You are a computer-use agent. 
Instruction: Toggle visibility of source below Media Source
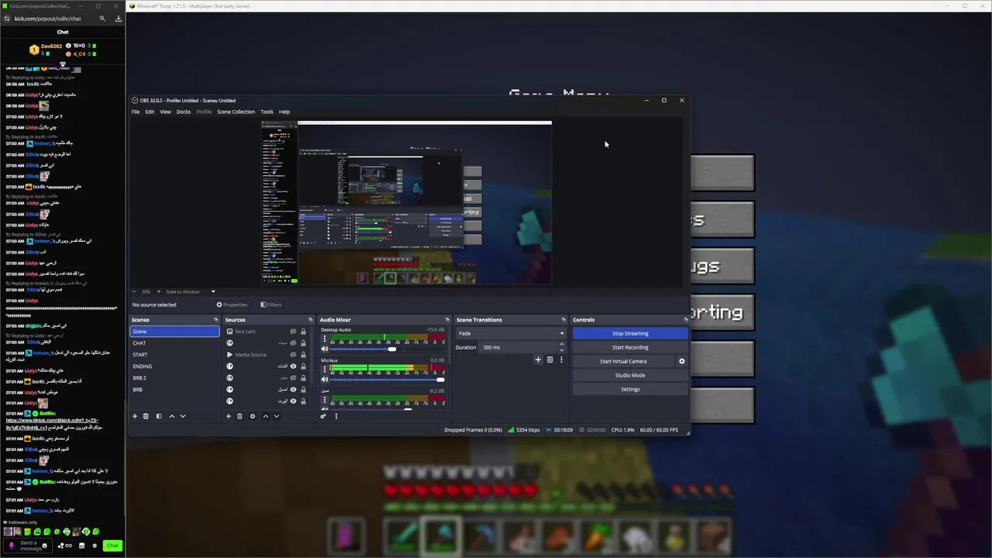[x=293, y=367]
